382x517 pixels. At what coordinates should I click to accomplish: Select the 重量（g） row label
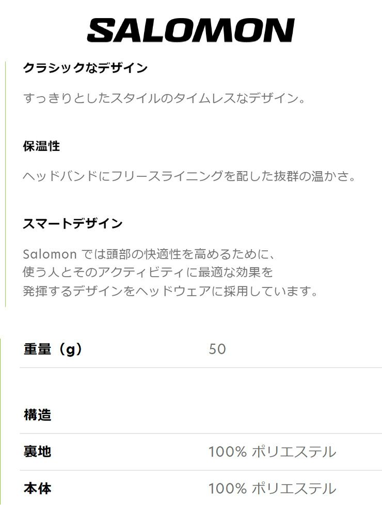53,349
